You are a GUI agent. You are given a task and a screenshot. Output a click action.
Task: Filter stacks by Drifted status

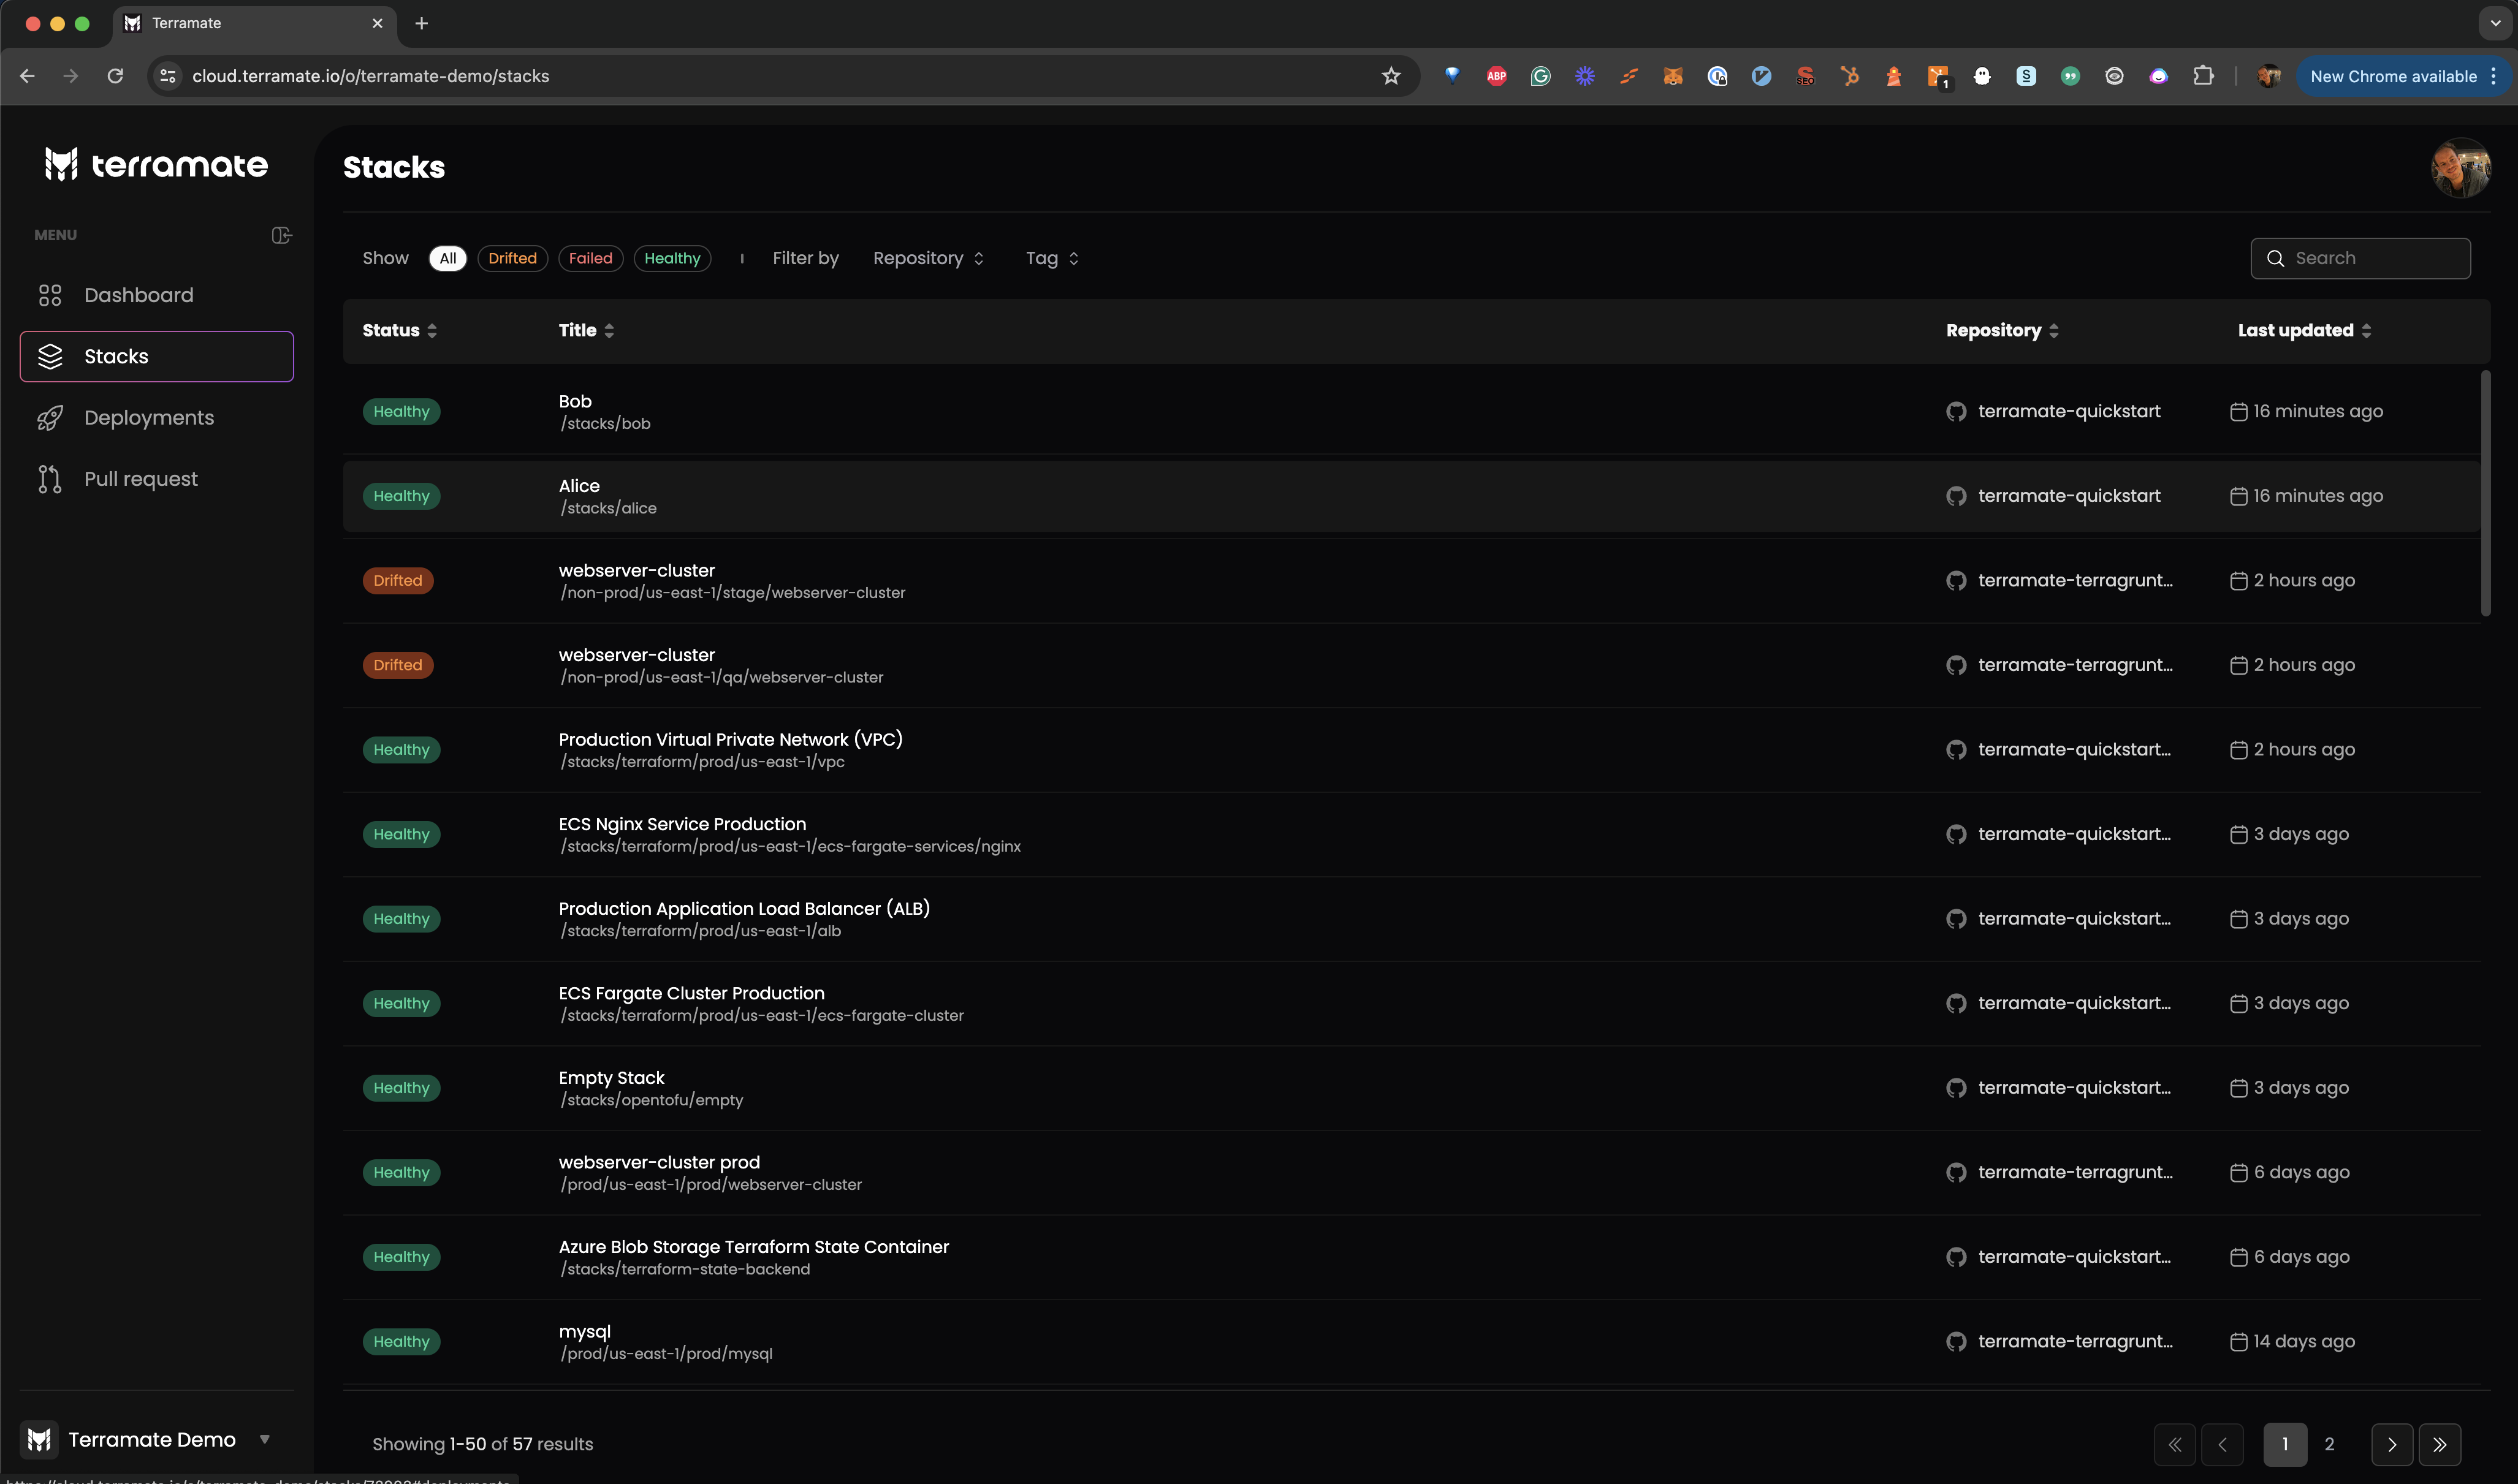pos(512,258)
